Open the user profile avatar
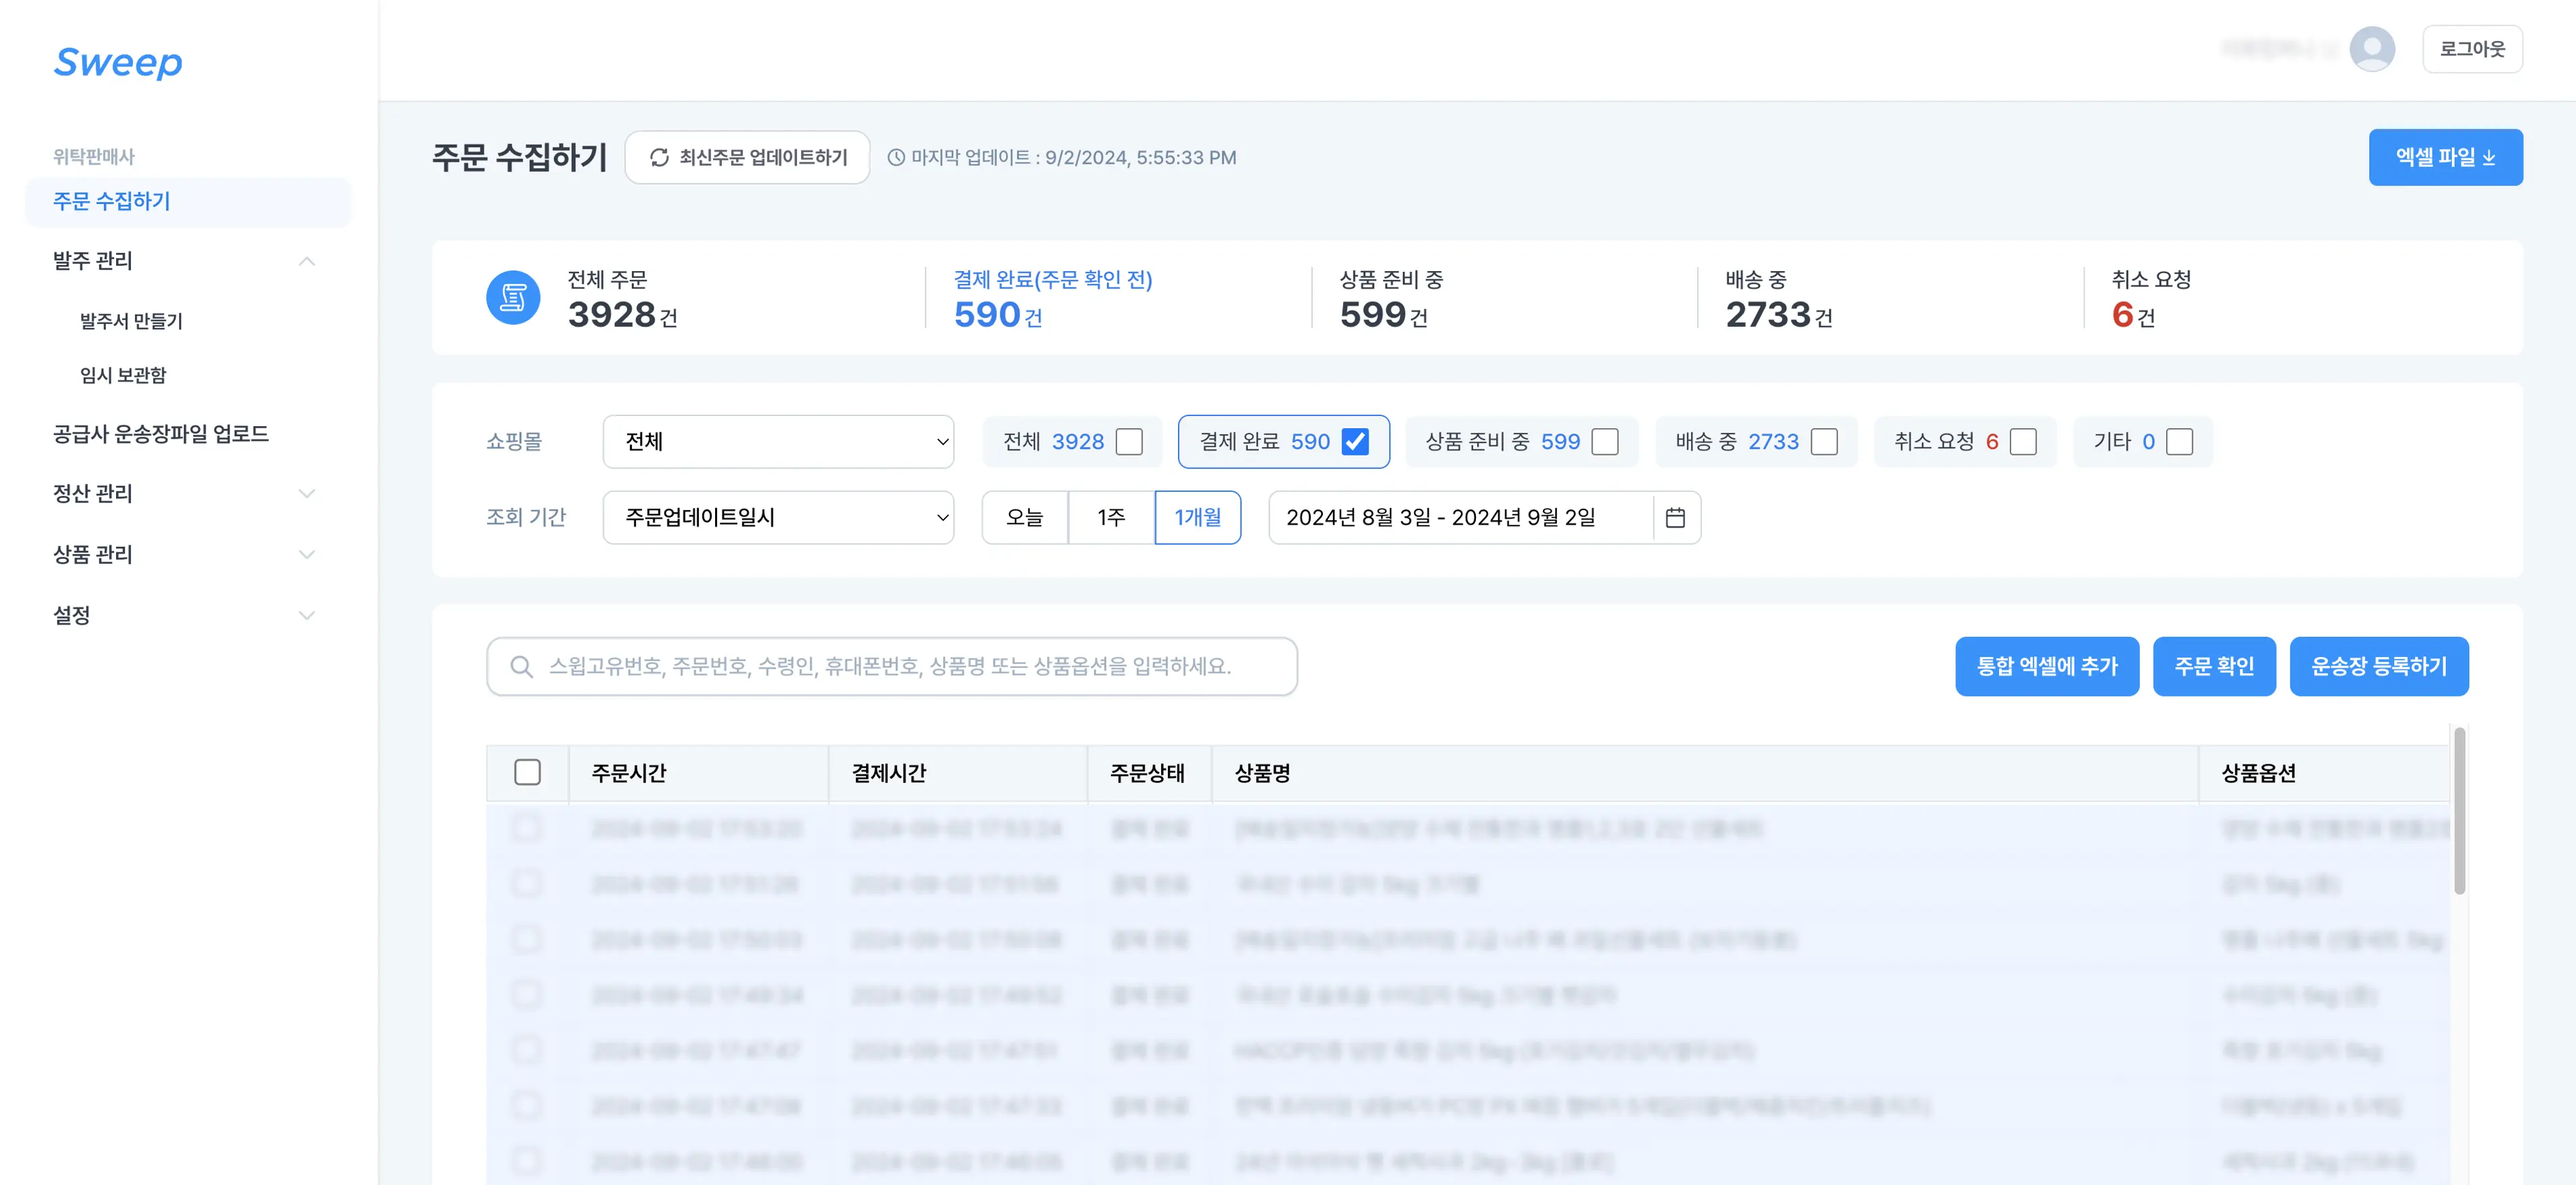The width and height of the screenshot is (2576, 1185). click(2371, 49)
